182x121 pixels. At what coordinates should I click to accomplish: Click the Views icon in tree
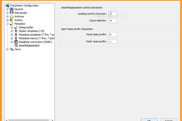pos(12,49)
